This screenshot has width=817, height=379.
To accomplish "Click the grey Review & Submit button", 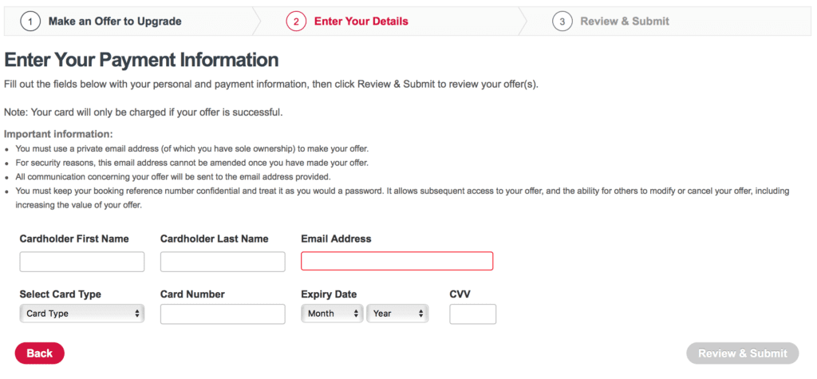I will 742,353.
